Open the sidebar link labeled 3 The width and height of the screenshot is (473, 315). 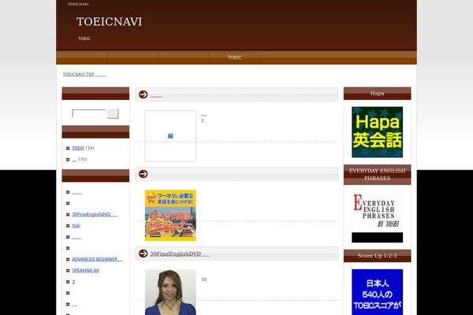pos(73,282)
